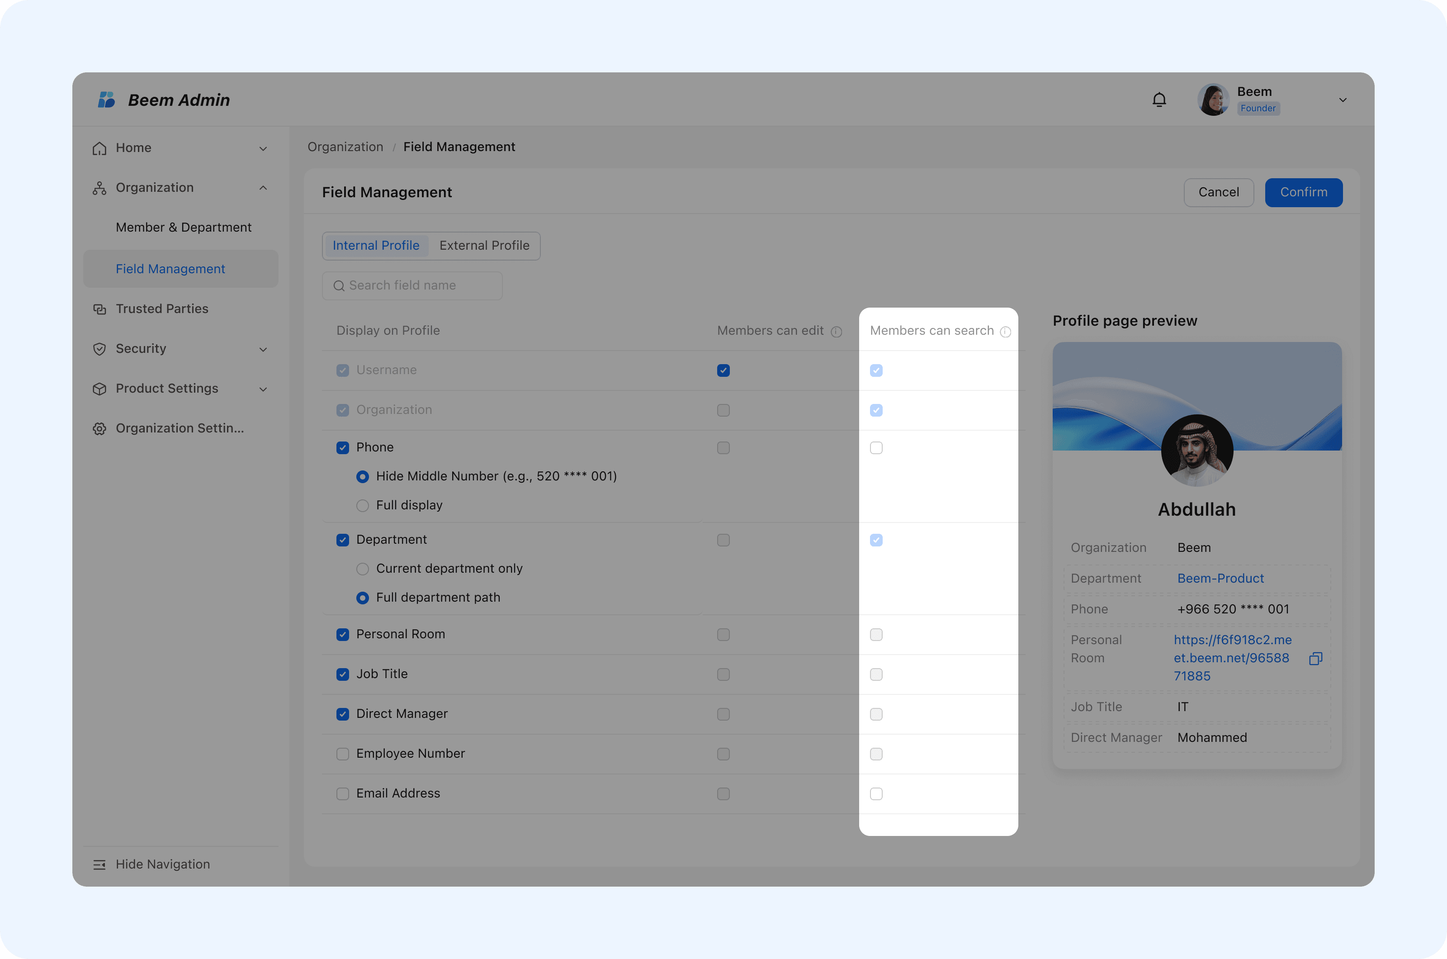The height and width of the screenshot is (959, 1447).
Task: Open Member & Department menu item
Action: click(x=184, y=227)
